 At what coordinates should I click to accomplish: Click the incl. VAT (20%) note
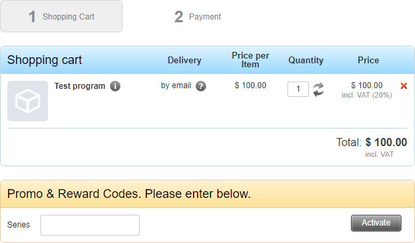coord(367,95)
